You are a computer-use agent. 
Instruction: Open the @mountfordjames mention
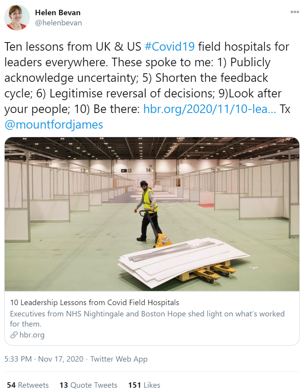click(x=54, y=125)
